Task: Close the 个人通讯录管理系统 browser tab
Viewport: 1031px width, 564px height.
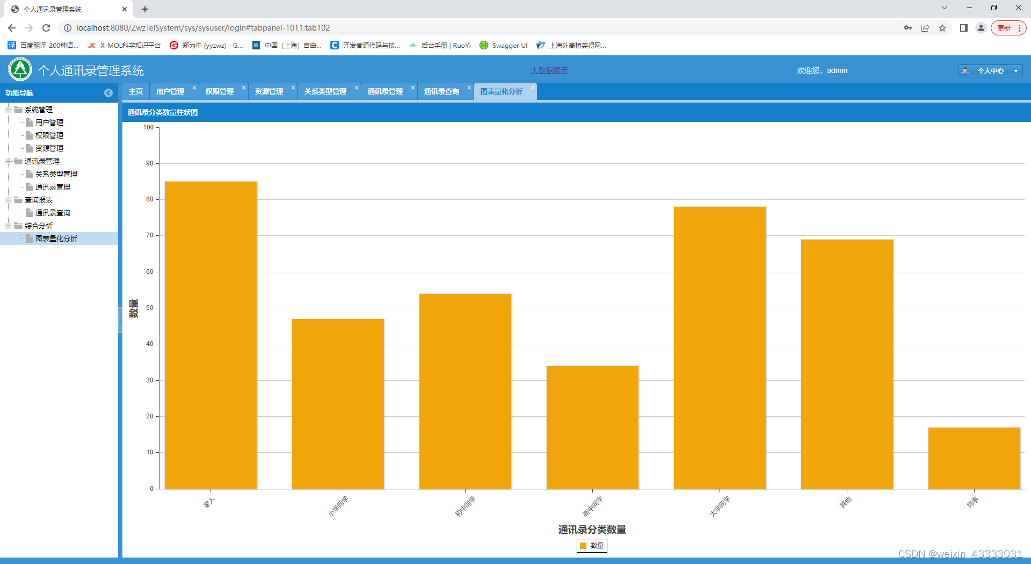Action: tap(125, 9)
